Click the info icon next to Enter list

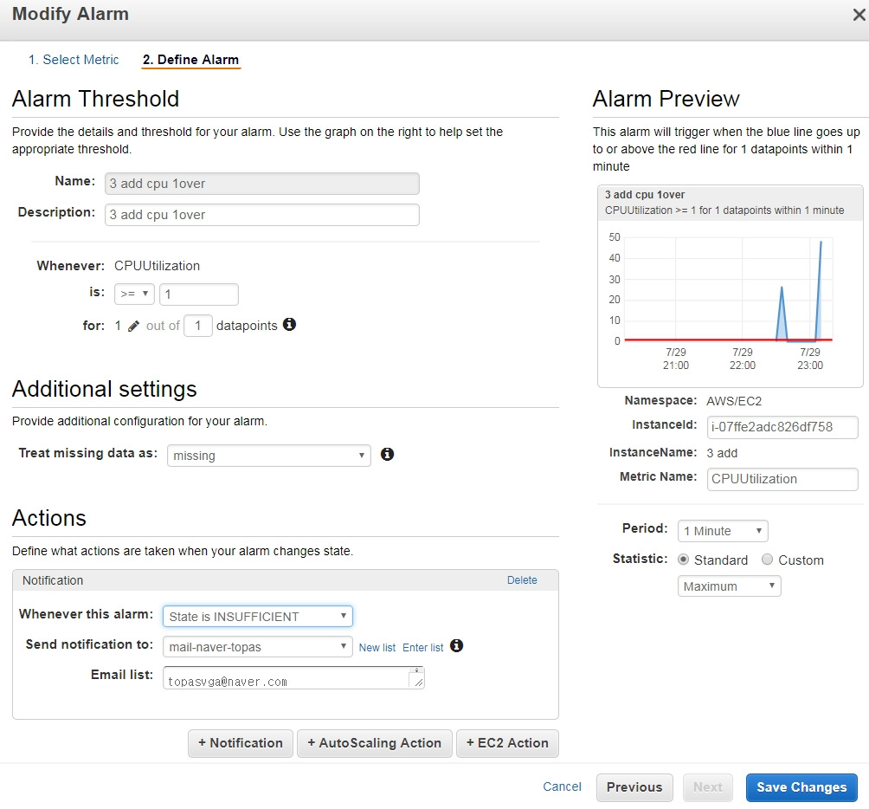point(457,646)
